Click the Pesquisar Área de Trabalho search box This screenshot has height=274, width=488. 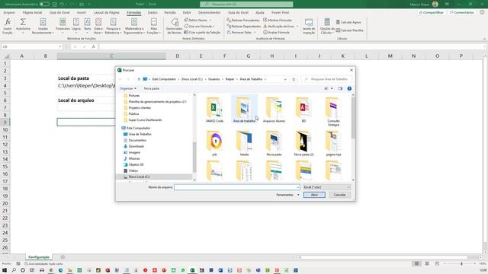pos(327,79)
